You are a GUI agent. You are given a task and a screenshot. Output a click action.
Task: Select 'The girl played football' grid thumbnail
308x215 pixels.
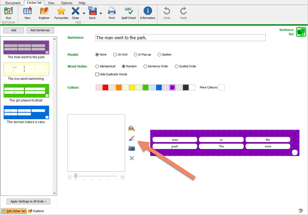(x=27, y=91)
